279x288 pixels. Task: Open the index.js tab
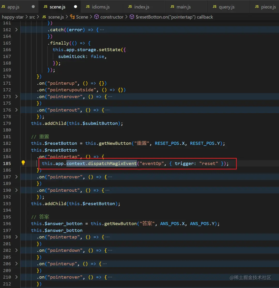(142, 7)
